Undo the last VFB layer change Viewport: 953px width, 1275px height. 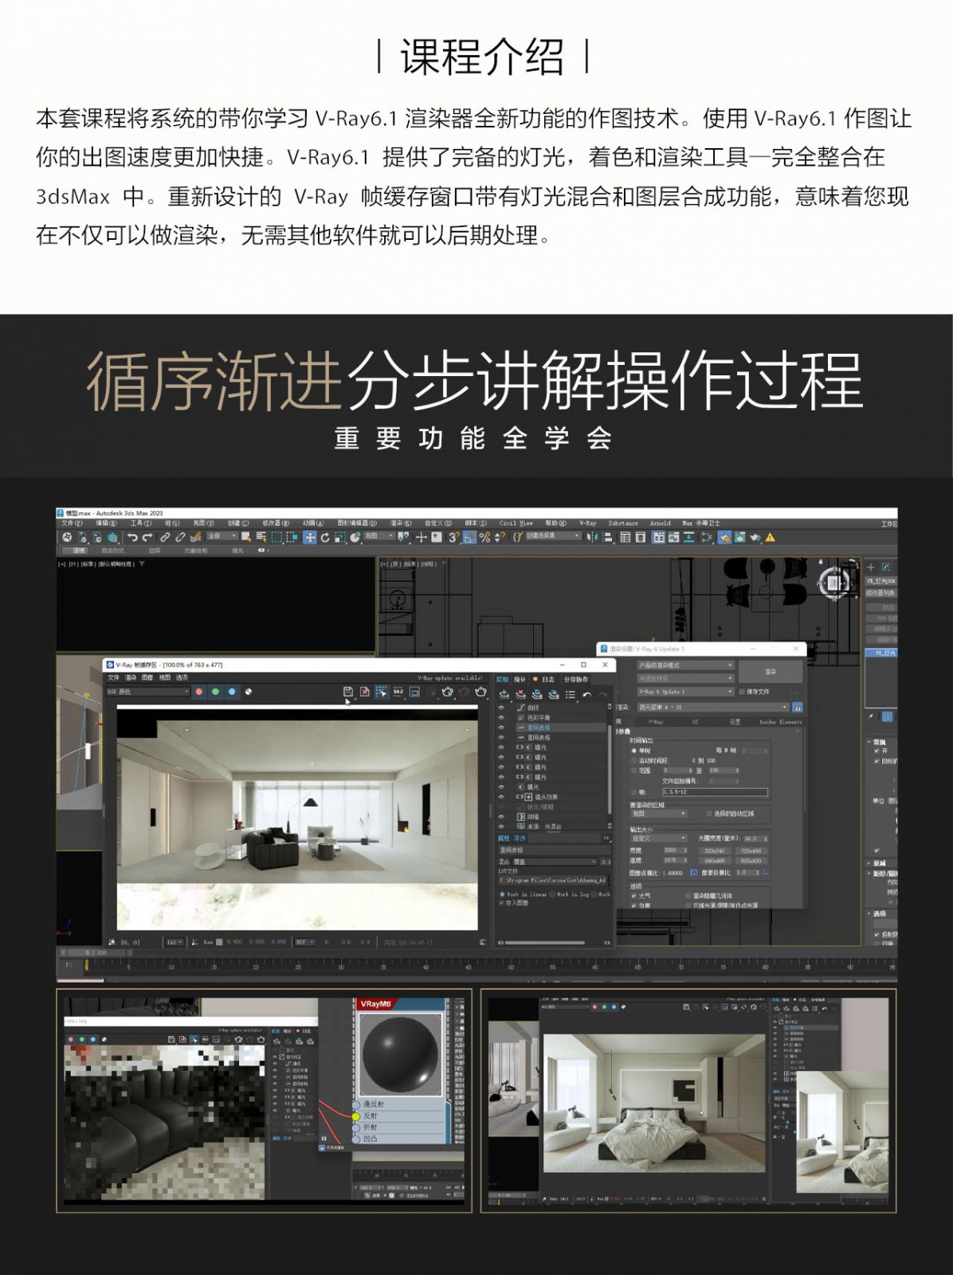tap(587, 695)
